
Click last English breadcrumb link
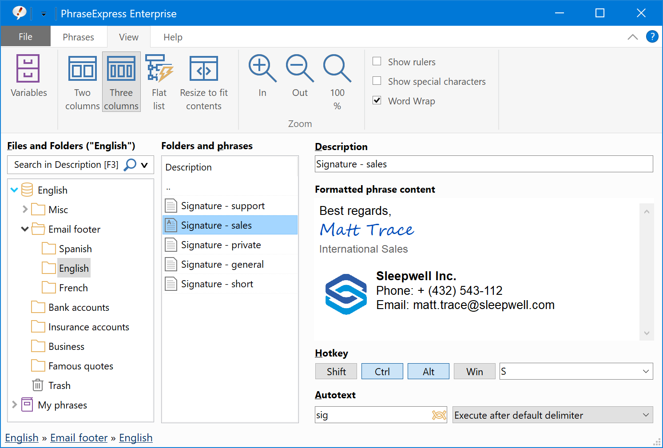pyautogui.click(x=136, y=438)
